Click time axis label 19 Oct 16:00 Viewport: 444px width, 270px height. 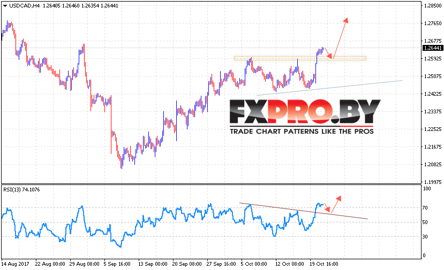point(324,264)
